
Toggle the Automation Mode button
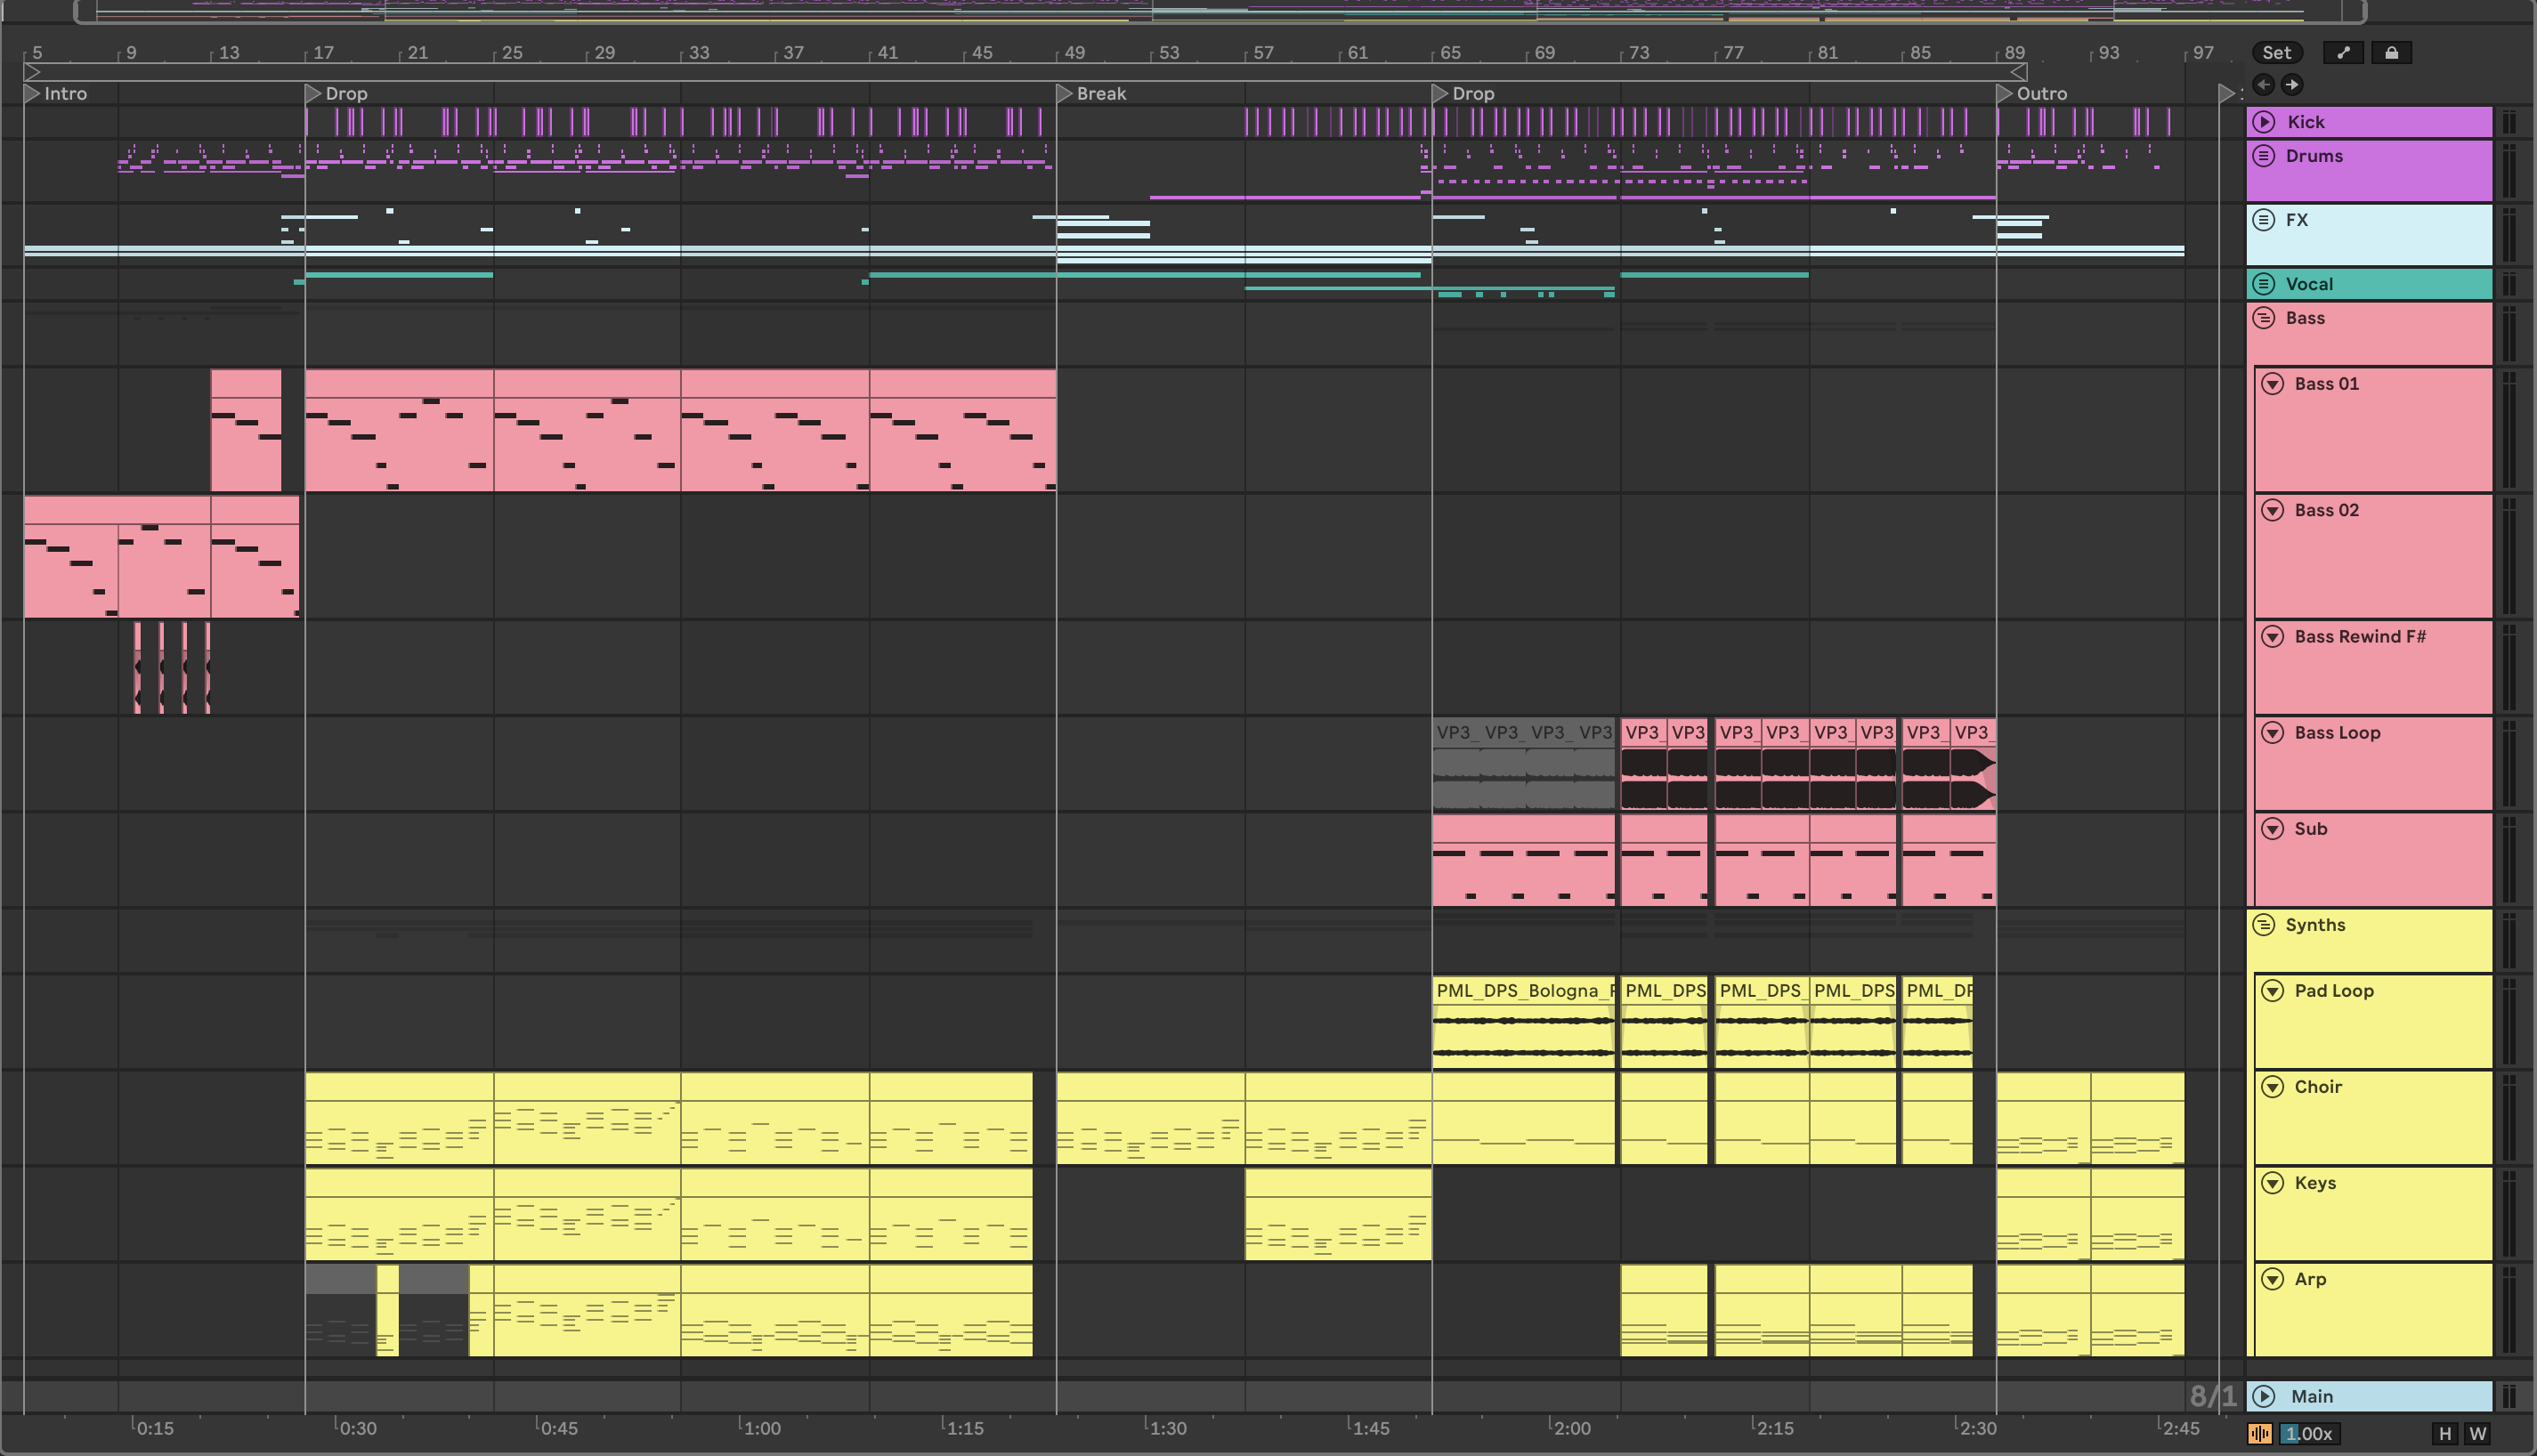[2343, 53]
